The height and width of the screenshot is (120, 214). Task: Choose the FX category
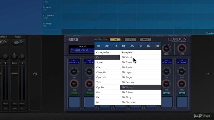tap(107, 97)
